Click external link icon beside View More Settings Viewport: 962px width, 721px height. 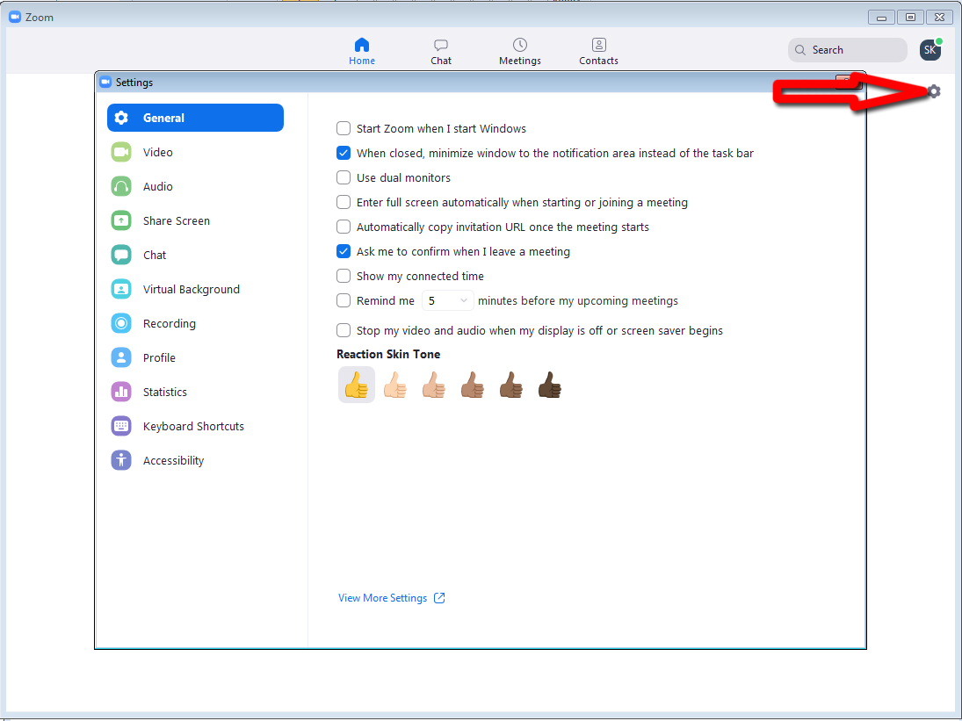click(x=439, y=598)
